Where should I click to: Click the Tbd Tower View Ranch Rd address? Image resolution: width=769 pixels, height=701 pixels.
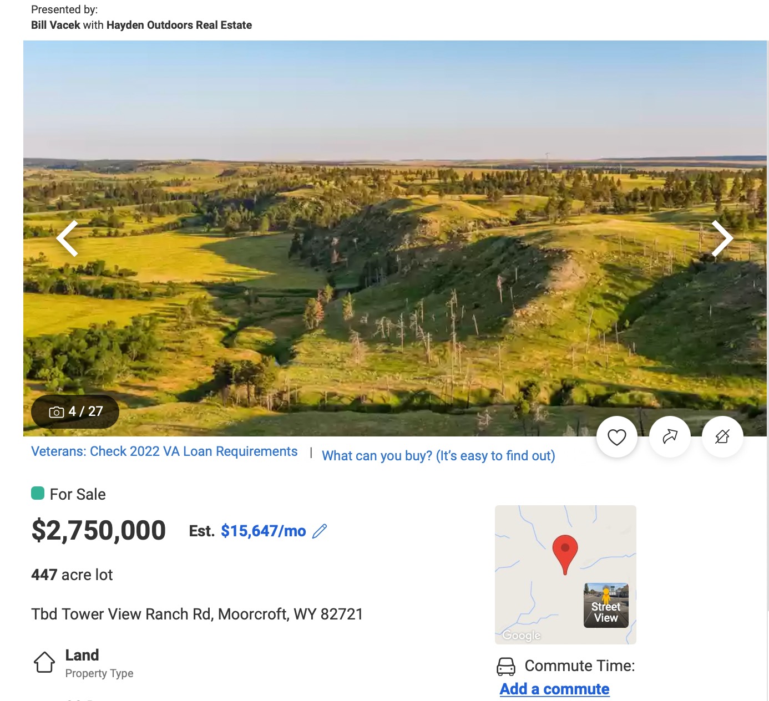click(x=197, y=614)
